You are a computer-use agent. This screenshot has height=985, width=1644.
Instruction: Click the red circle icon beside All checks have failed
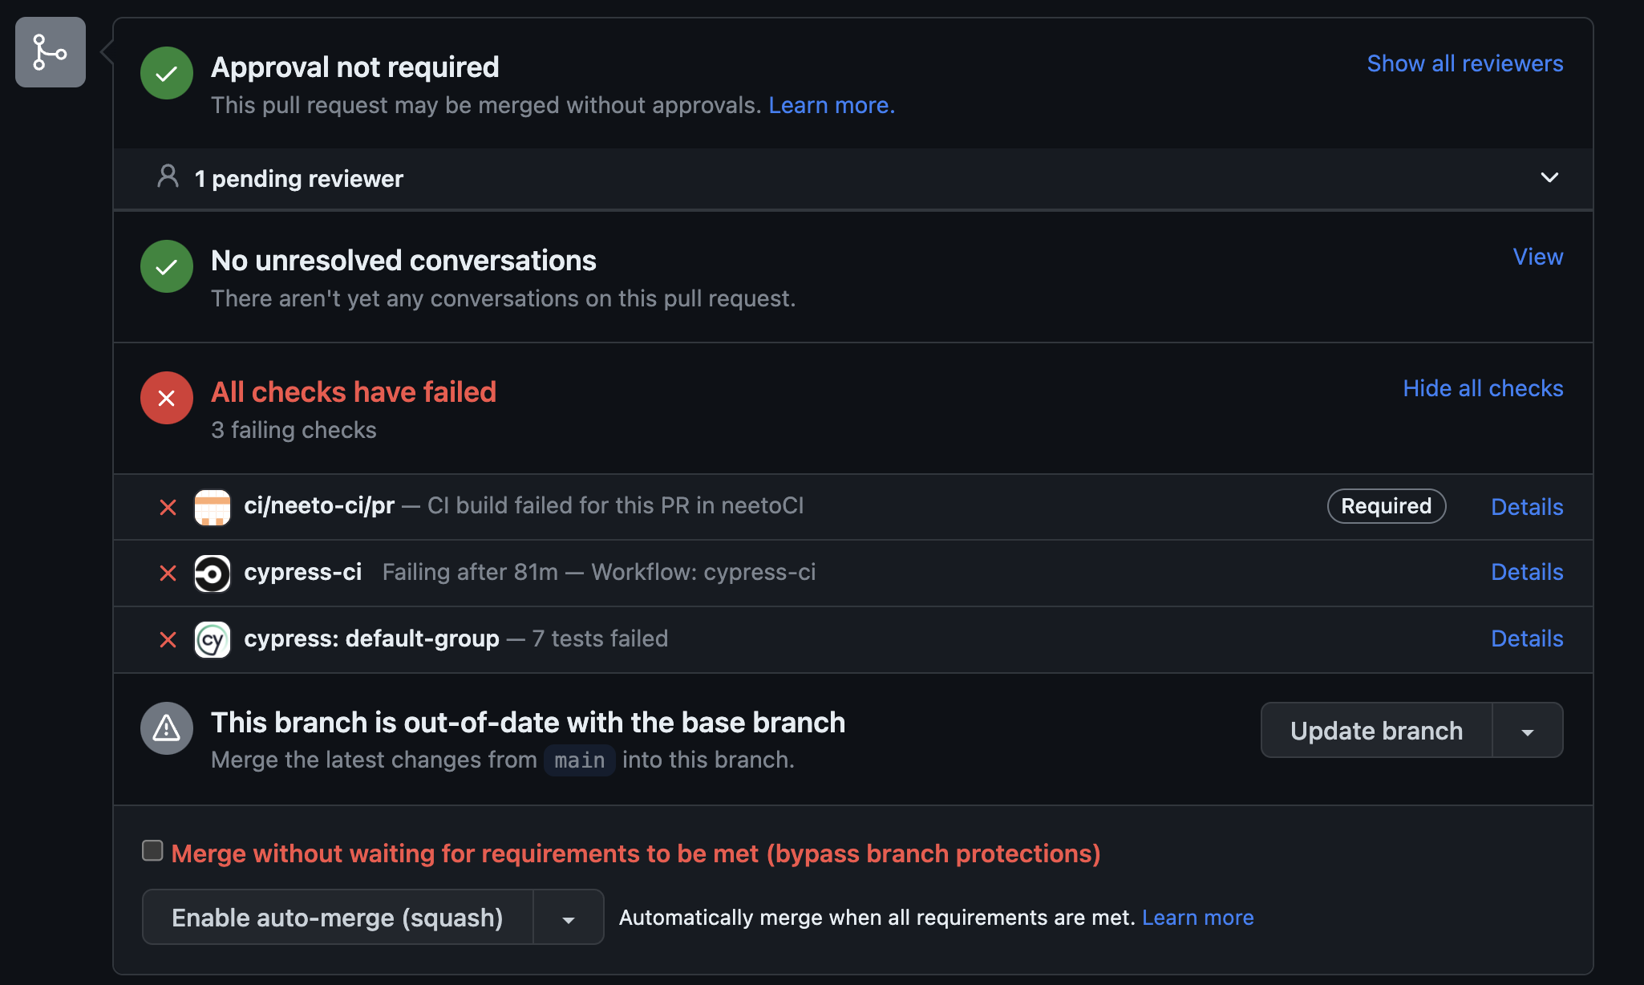[x=166, y=398]
